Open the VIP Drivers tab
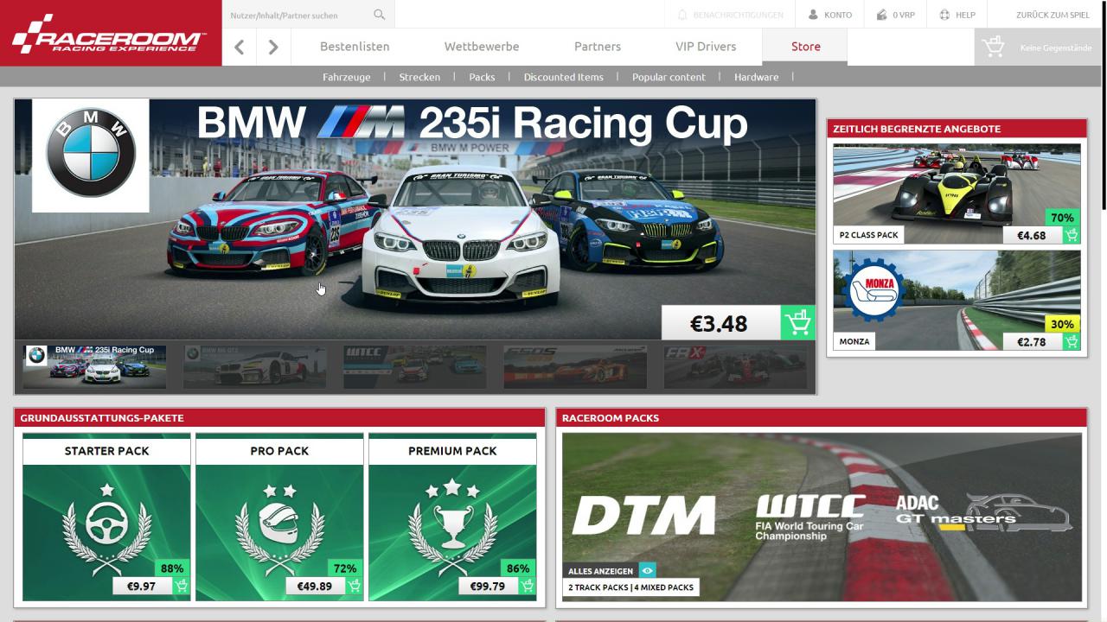Image resolution: width=1107 pixels, height=622 pixels. coord(706,47)
